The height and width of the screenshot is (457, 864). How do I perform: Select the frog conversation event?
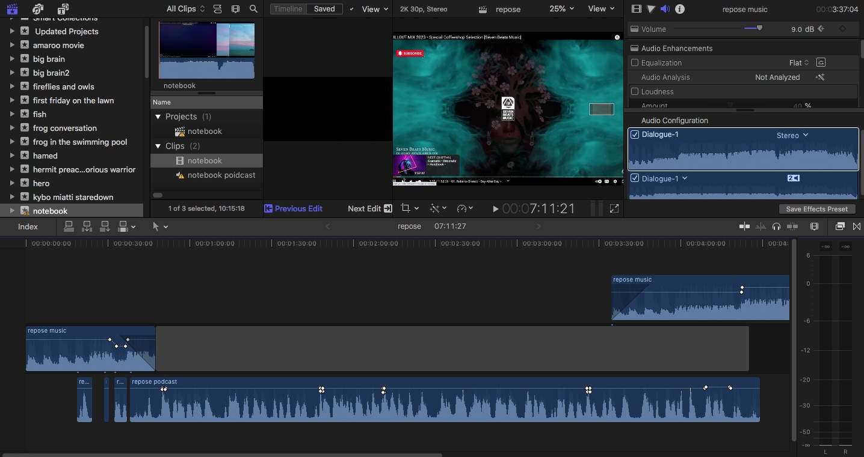click(x=65, y=128)
